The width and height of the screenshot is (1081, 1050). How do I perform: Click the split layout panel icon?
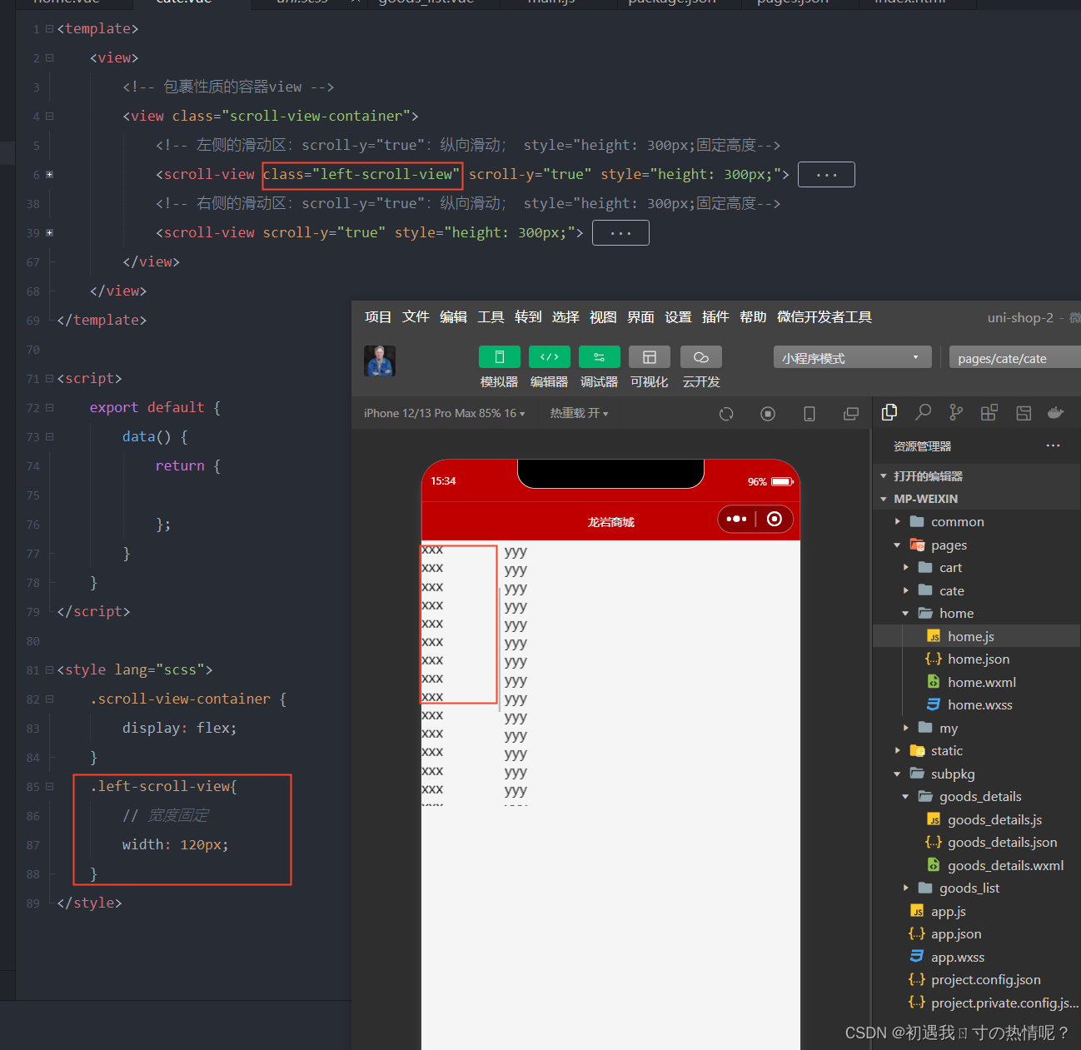(1024, 412)
